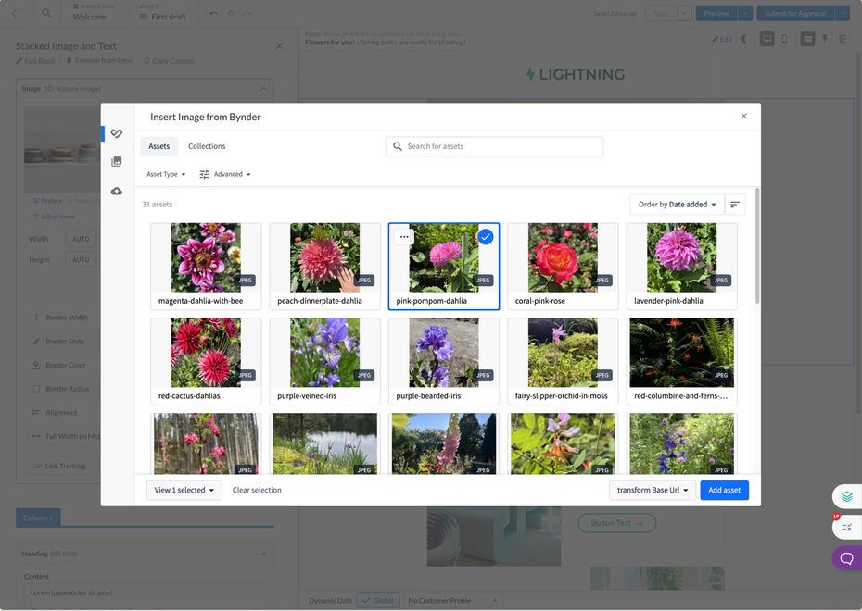Open the View 1 selected dropdown
862x611 pixels.
(184, 490)
